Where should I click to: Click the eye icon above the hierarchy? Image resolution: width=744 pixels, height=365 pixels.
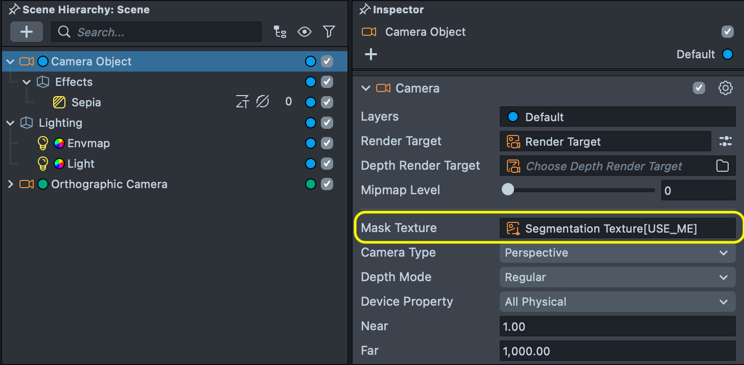click(x=305, y=32)
